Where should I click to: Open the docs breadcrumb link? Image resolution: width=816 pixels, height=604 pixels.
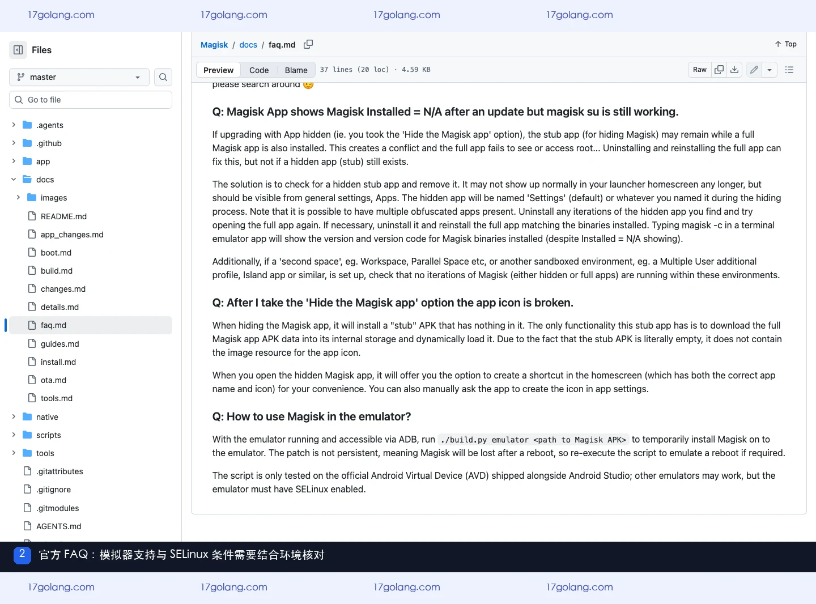click(248, 45)
